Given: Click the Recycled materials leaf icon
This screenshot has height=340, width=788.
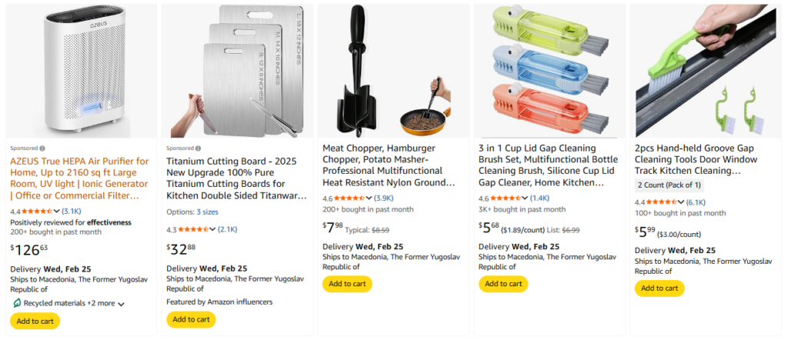Looking at the screenshot, I should pyautogui.click(x=17, y=304).
